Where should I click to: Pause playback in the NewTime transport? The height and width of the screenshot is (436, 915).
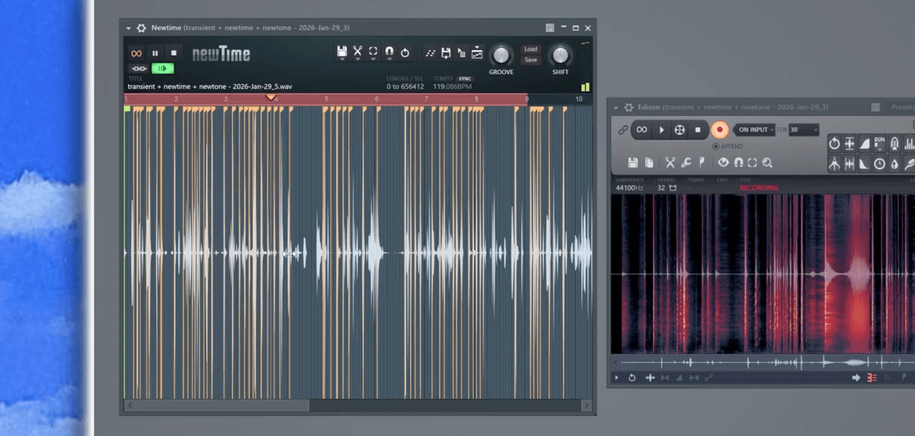click(155, 53)
